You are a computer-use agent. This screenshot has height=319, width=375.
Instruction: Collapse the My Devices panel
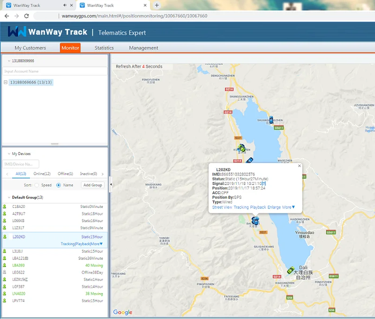point(9,154)
